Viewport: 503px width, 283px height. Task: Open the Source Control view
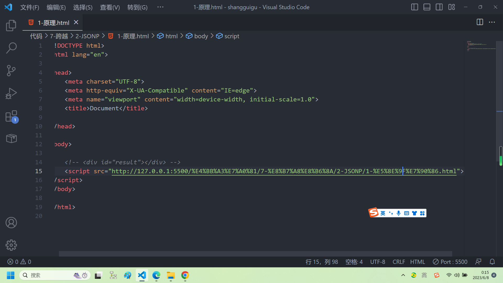tap(11, 71)
